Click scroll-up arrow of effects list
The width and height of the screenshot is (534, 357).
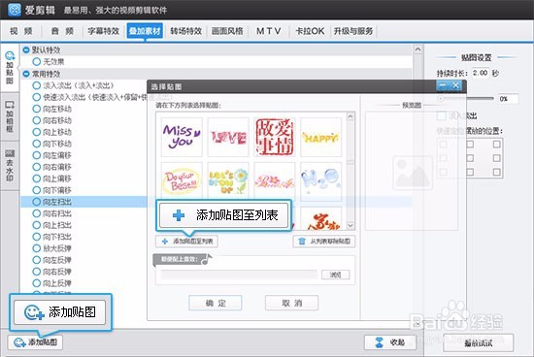tap(417, 49)
